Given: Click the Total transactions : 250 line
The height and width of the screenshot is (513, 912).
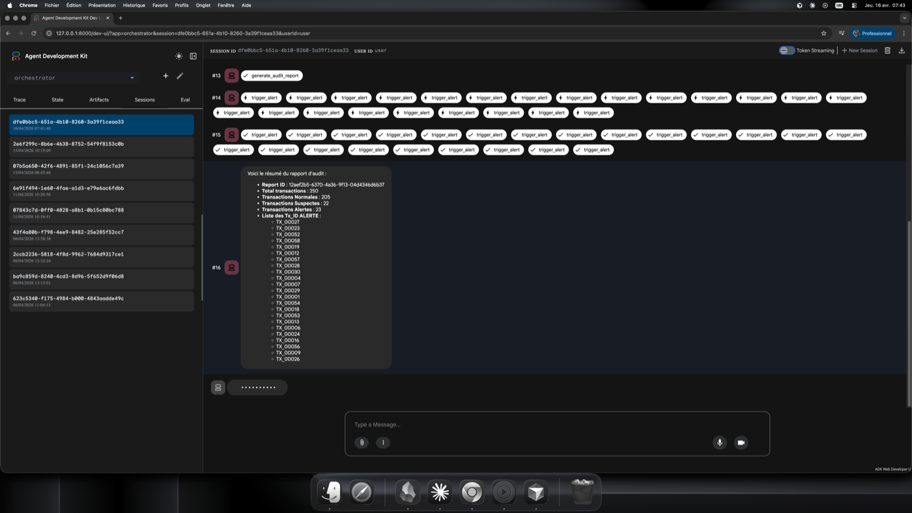Looking at the screenshot, I should pyautogui.click(x=290, y=191).
